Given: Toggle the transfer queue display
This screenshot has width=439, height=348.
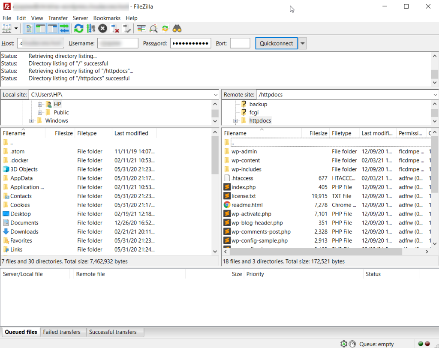Looking at the screenshot, I should [x=64, y=29].
